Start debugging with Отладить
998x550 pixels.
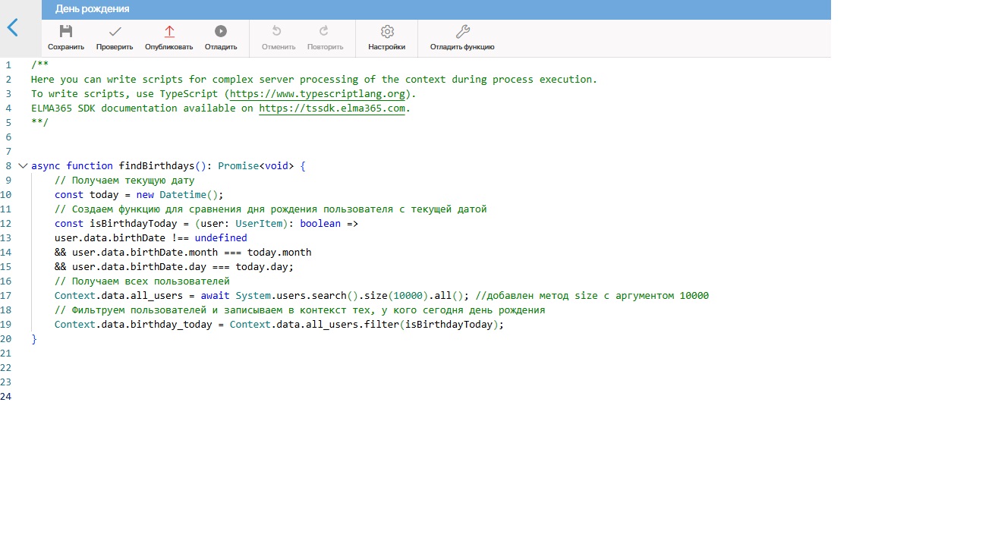tap(221, 38)
